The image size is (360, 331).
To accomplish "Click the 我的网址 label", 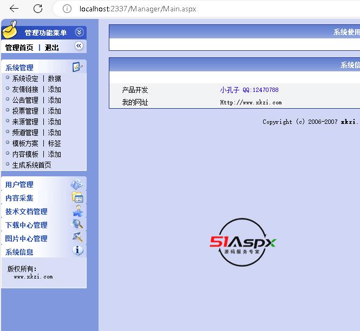I will click(135, 102).
